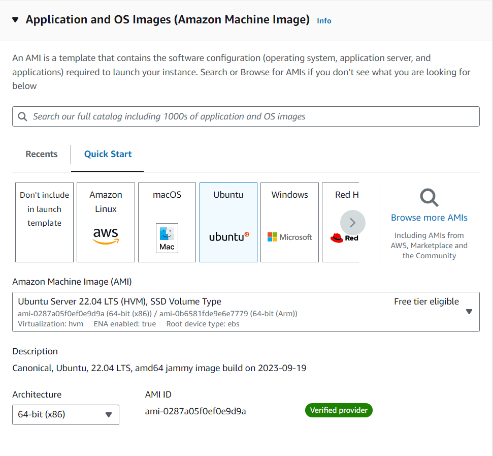Click the AWS logo in Amazon Linux tile
The image size is (493, 456).
tap(106, 236)
